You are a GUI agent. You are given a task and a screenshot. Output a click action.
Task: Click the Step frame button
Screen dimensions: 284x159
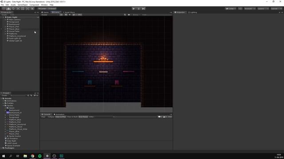click(x=143, y=9)
